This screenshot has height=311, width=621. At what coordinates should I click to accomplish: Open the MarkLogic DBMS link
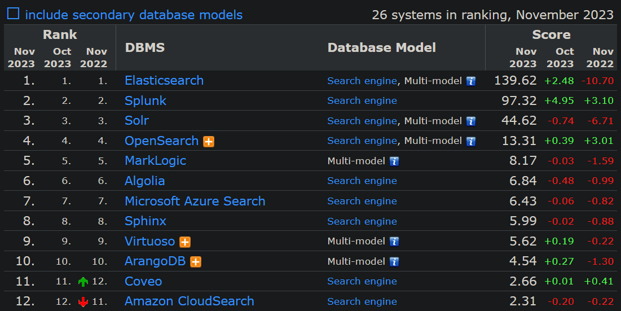pyautogui.click(x=155, y=161)
